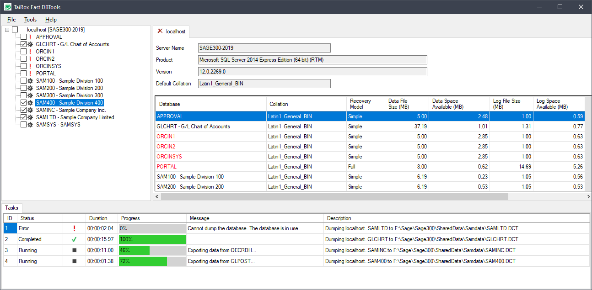Click the 46% progress bar for SAMINC
This screenshot has height=290, width=592.
pyautogui.click(x=152, y=250)
